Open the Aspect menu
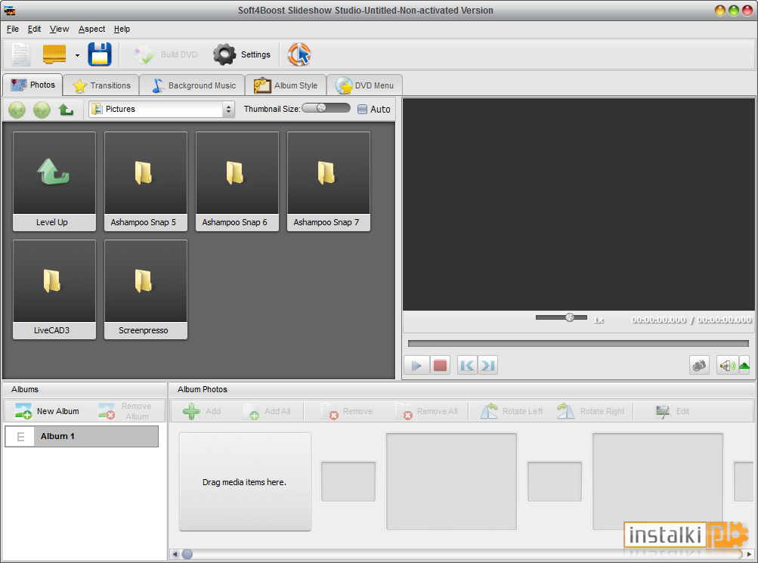This screenshot has height=563, width=758. 91,29
